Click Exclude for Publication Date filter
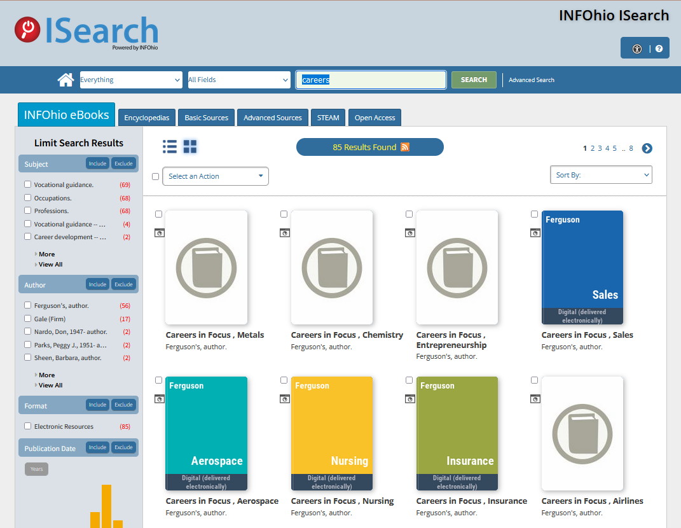The image size is (681, 528). pyautogui.click(x=124, y=447)
